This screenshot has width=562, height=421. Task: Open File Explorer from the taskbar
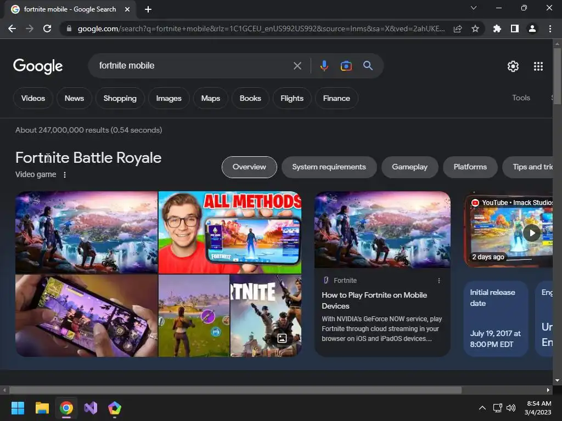(42, 408)
